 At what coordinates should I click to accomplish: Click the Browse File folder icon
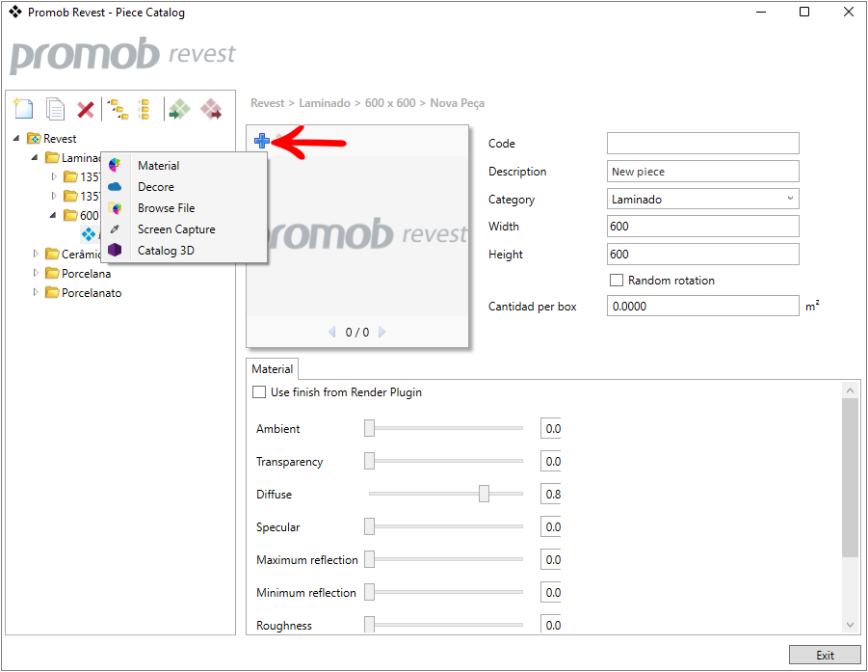click(x=115, y=208)
